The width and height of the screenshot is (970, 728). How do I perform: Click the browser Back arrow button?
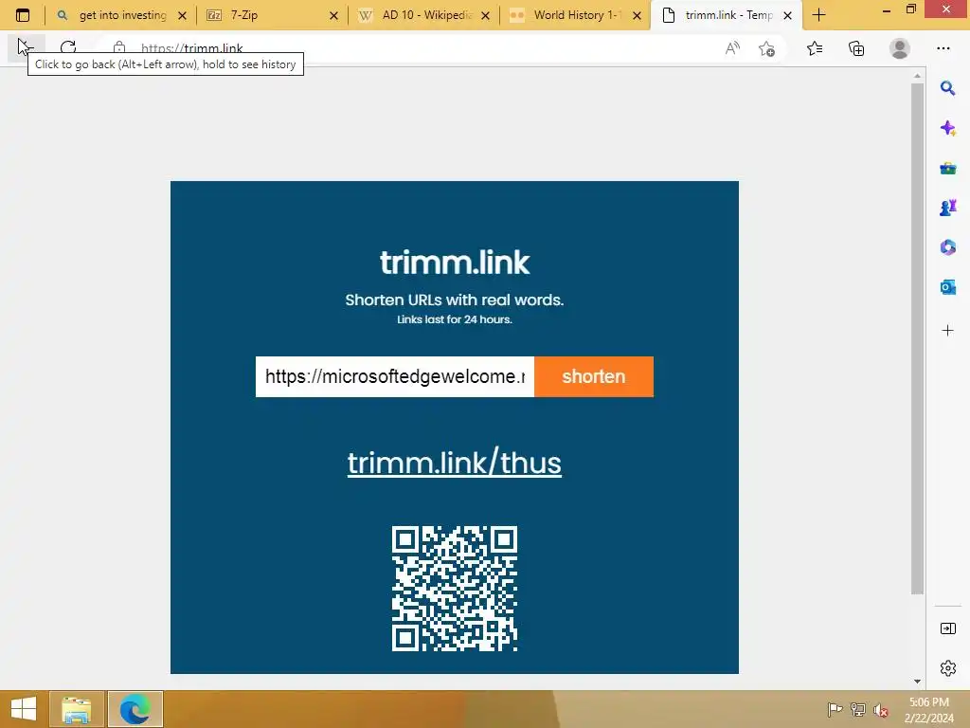(x=26, y=48)
